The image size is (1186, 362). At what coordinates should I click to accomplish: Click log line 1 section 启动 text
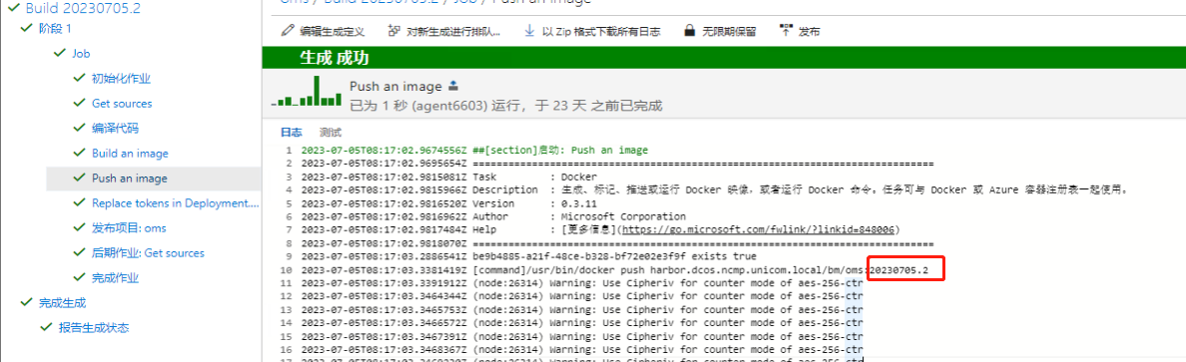[560, 151]
